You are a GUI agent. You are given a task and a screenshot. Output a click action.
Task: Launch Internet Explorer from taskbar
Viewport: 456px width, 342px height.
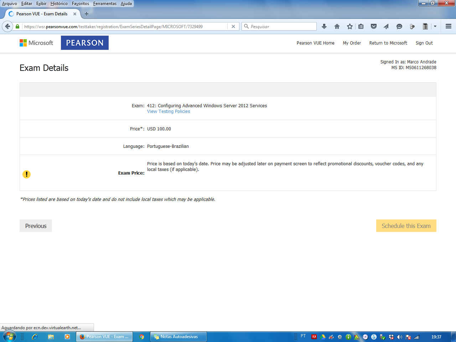coord(35,337)
